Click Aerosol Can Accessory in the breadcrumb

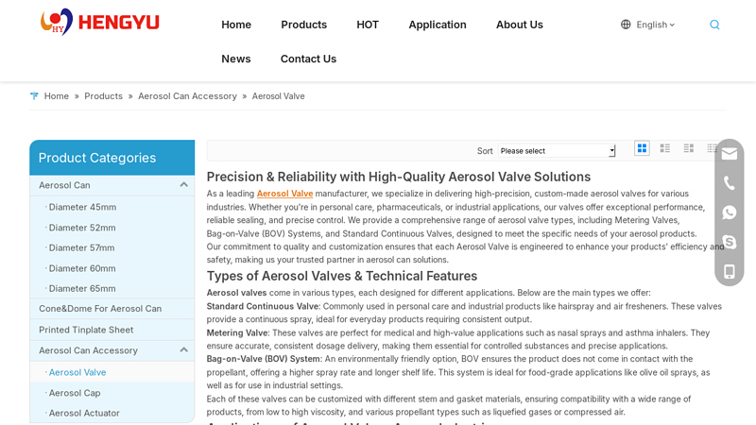(x=187, y=96)
